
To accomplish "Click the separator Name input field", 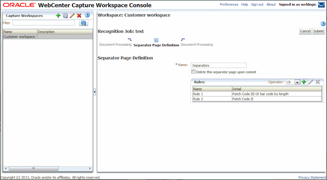I will 219,65.
